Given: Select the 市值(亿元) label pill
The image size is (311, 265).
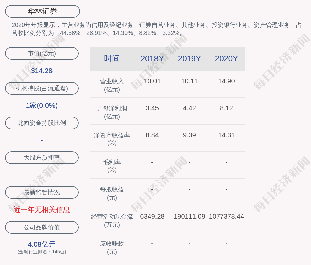Looking at the screenshot, I should [x=42, y=53].
